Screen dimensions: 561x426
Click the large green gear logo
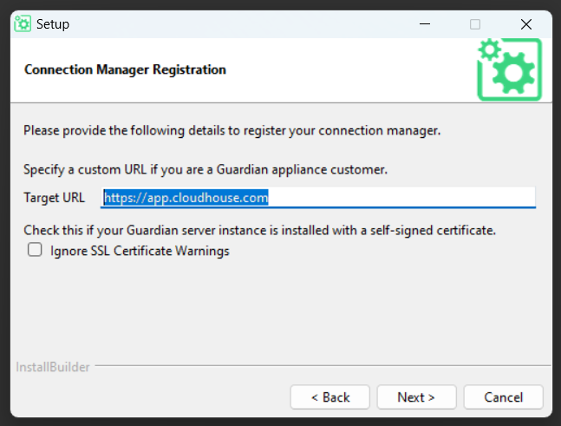pos(510,69)
